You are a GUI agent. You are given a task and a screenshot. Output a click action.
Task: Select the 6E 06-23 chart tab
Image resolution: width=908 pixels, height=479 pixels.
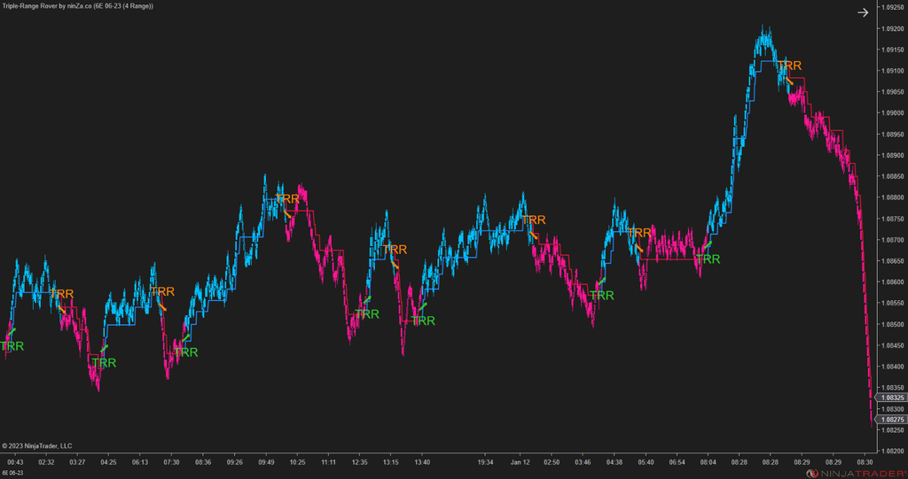point(14,473)
